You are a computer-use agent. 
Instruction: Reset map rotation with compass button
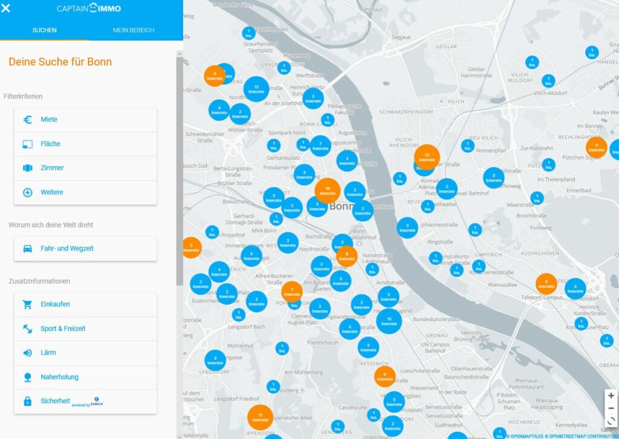(x=611, y=421)
